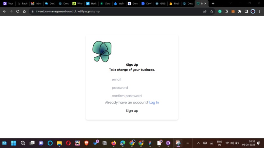Launch Cortana circle icon on taskbar
Viewport: 264px width, 148px height.
click(50, 143)
